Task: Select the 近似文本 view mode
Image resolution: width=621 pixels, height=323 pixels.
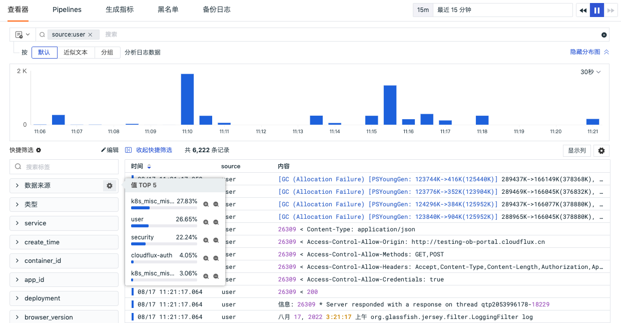Action: click(x=76, y=53)
